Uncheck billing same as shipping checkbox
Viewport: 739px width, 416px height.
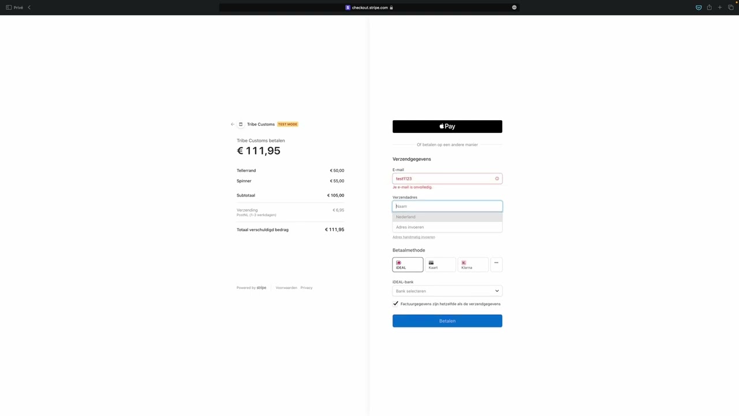[395, 304]
